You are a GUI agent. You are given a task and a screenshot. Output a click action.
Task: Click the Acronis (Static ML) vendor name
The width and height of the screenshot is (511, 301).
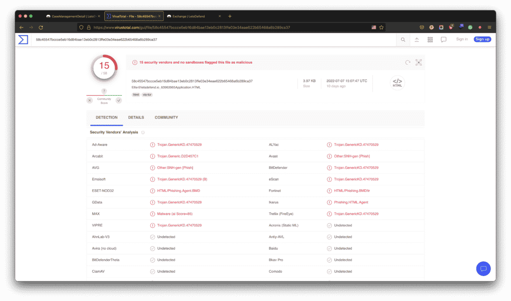click(283, 226)
